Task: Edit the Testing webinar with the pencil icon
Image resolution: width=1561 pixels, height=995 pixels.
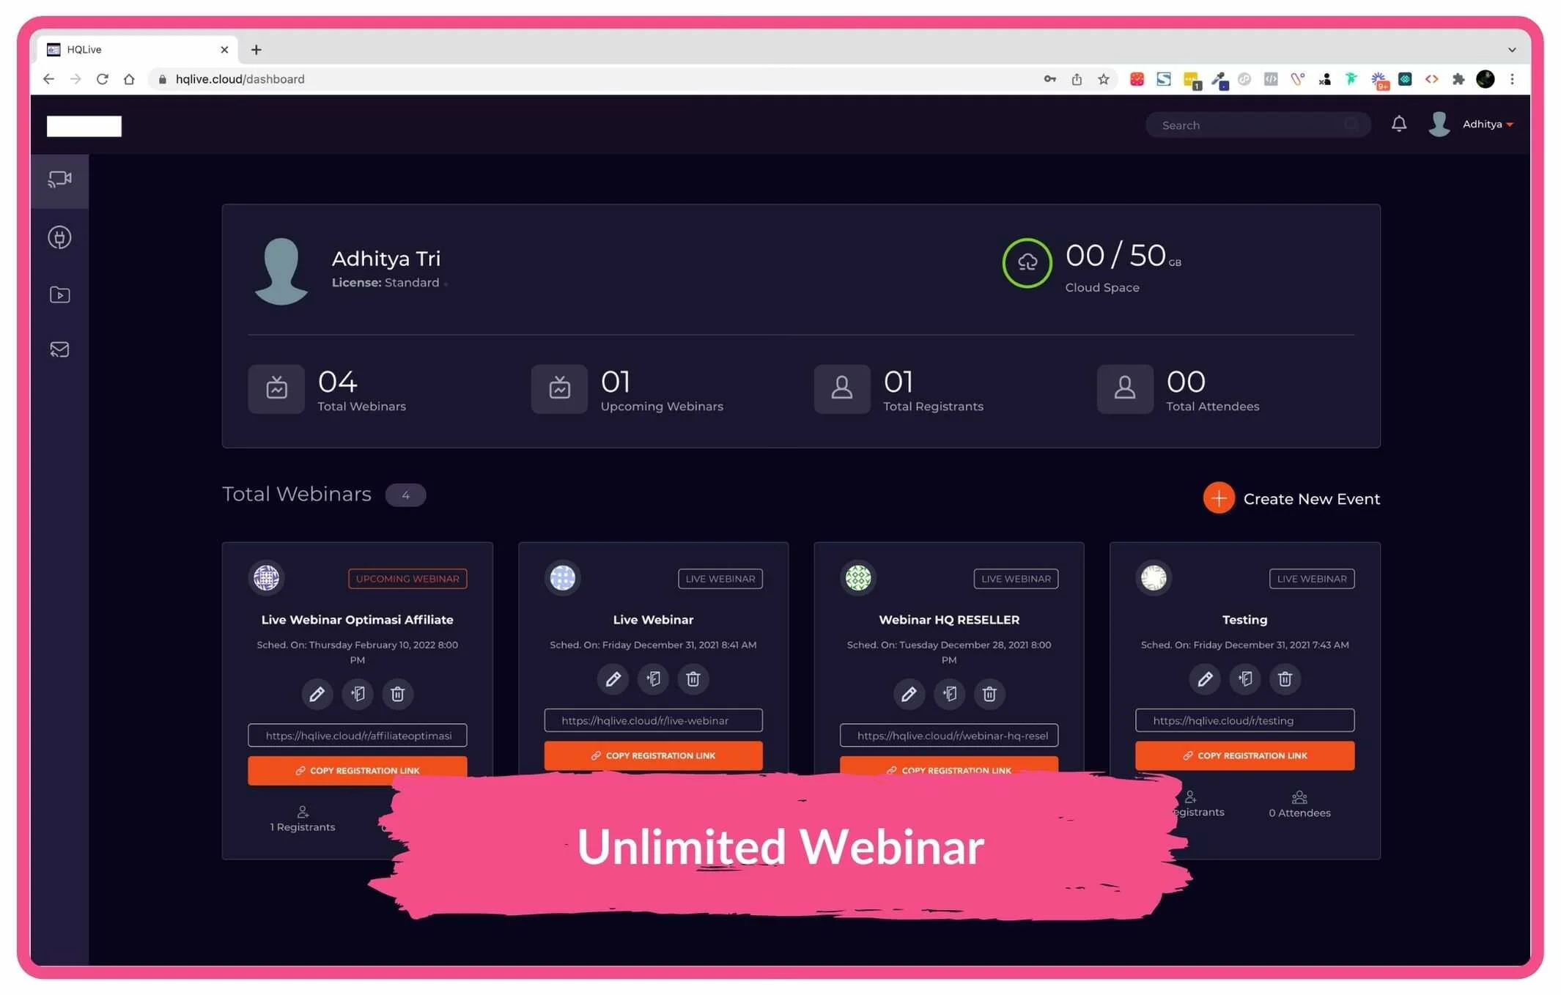Action: 1204,678
